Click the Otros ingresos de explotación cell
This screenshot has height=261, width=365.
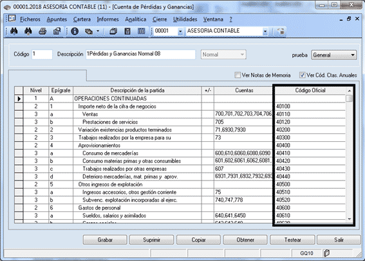point(137,184)
